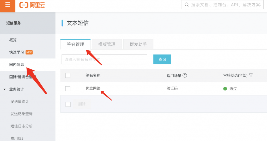Switch to the 群发助手 tab
This screenshot has width=267, height=141.
click(x=138, y=44)
